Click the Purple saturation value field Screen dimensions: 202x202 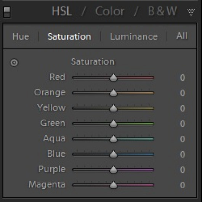(x=183, y=170)
